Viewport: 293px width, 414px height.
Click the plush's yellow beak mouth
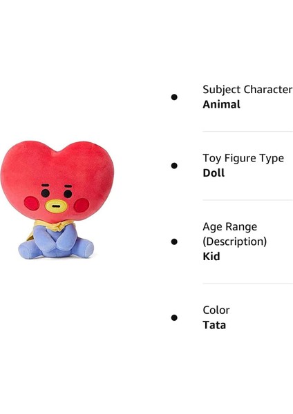coord(56,206)
